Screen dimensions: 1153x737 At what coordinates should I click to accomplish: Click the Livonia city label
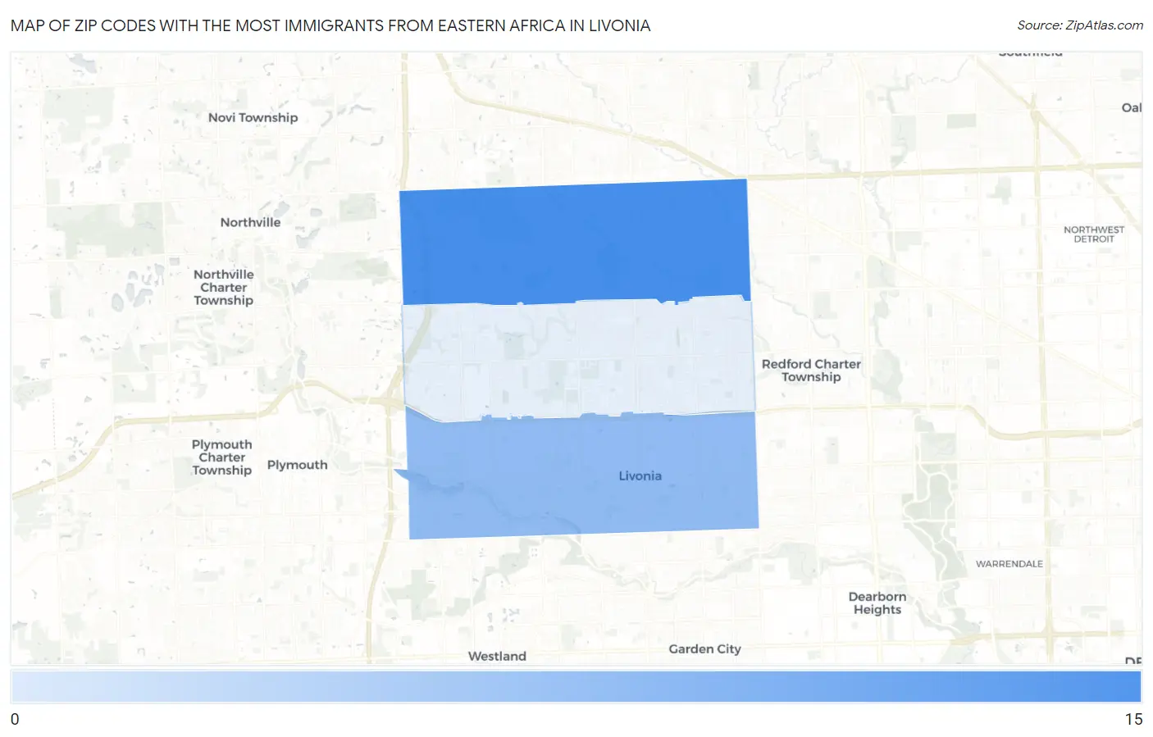point(640,475)
